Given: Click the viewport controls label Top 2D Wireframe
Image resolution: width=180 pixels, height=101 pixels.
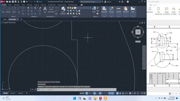Looking at the screenshot, I should tap(8, 23).
